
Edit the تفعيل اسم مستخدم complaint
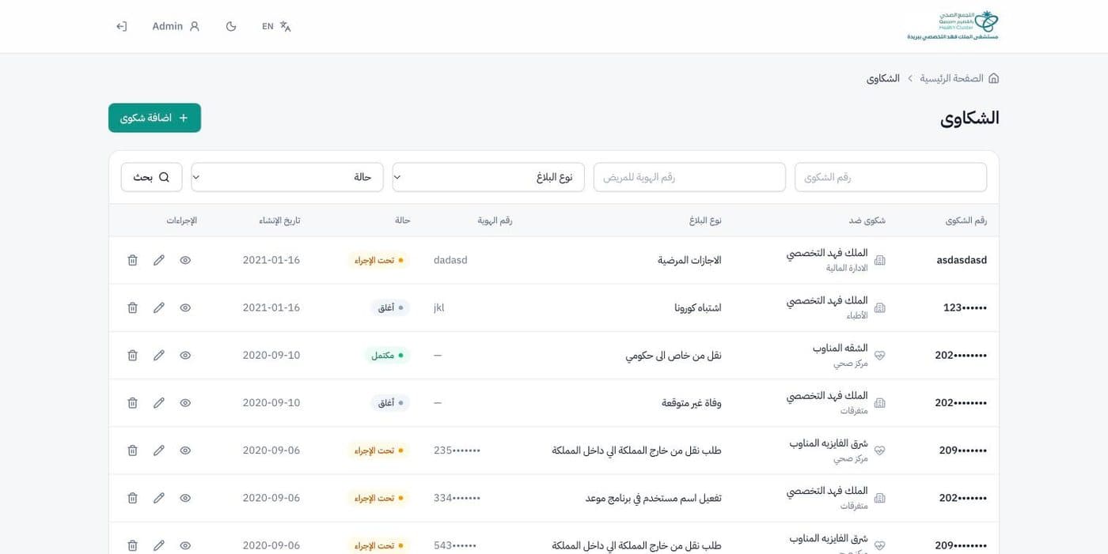point(159,498)
